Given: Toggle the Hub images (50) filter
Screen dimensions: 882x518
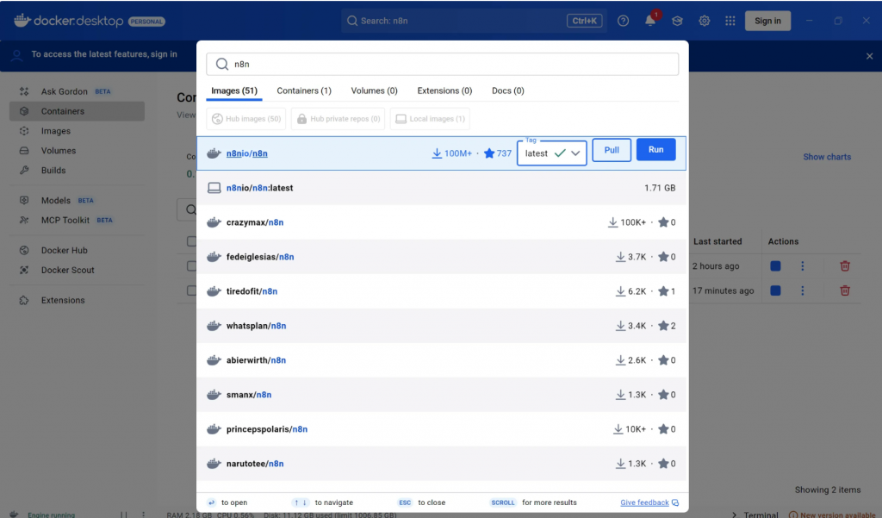Looking at the screenshot, I should coord(246,119).
